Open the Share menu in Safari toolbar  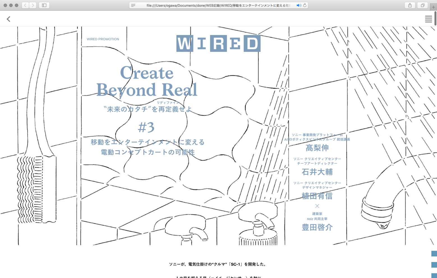(410, 5)
